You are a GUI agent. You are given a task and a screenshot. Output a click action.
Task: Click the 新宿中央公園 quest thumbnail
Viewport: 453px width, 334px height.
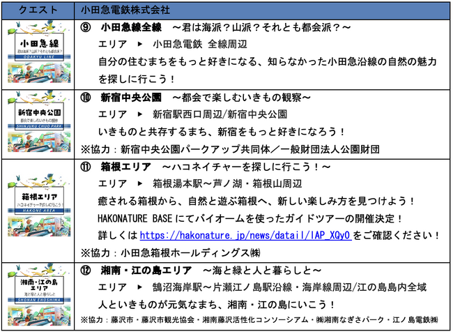pyautogui.click(x=39, y=122)
